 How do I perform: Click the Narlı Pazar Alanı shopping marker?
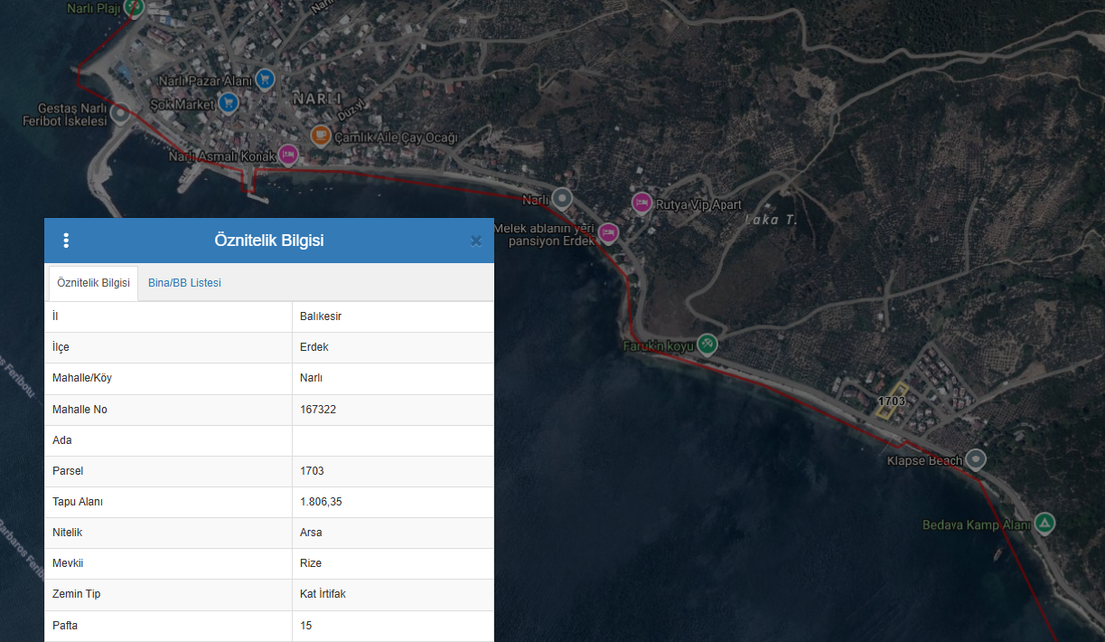tap(265, 80)
